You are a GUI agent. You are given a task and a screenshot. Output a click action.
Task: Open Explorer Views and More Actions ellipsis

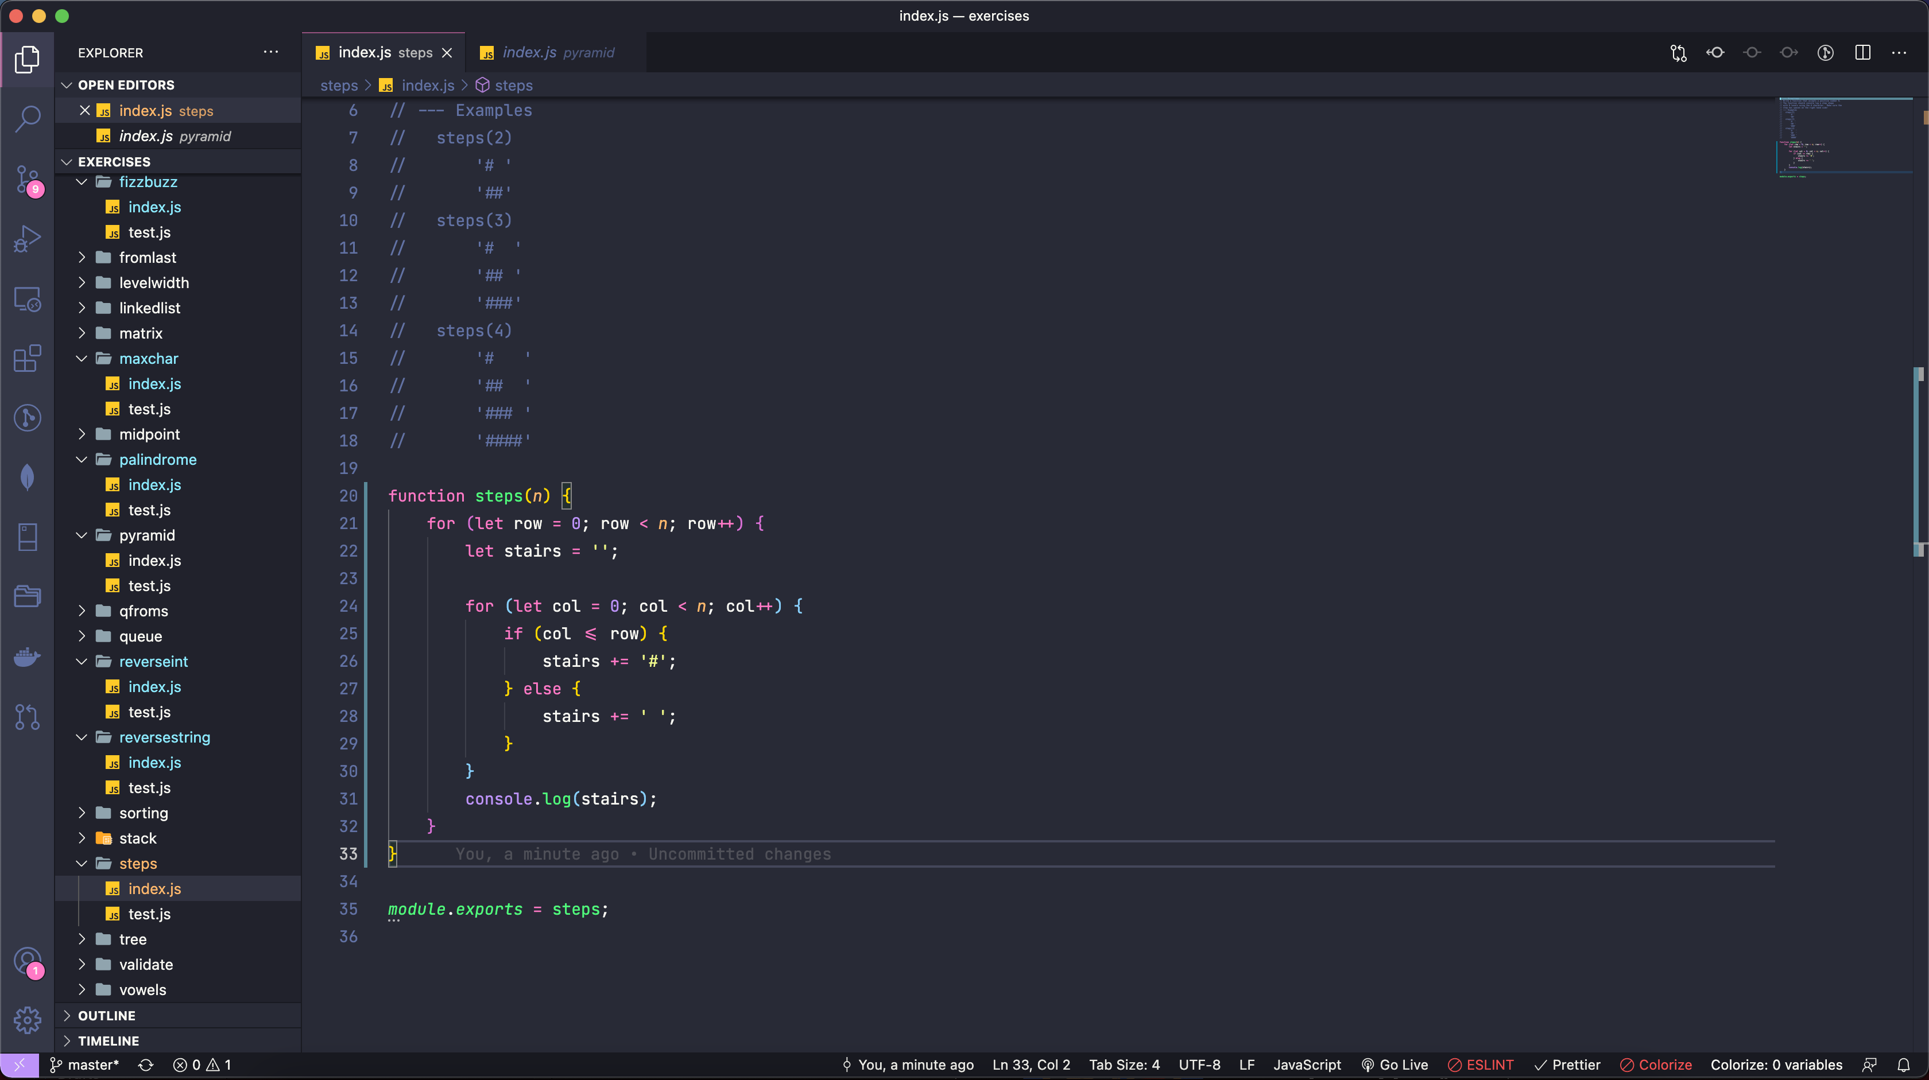(x=271, y=52)
